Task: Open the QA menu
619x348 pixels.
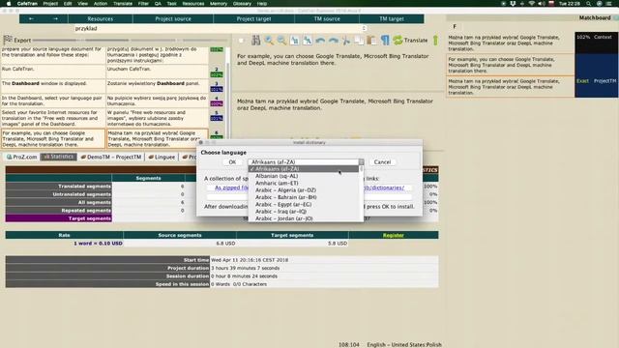Action: 158,4
